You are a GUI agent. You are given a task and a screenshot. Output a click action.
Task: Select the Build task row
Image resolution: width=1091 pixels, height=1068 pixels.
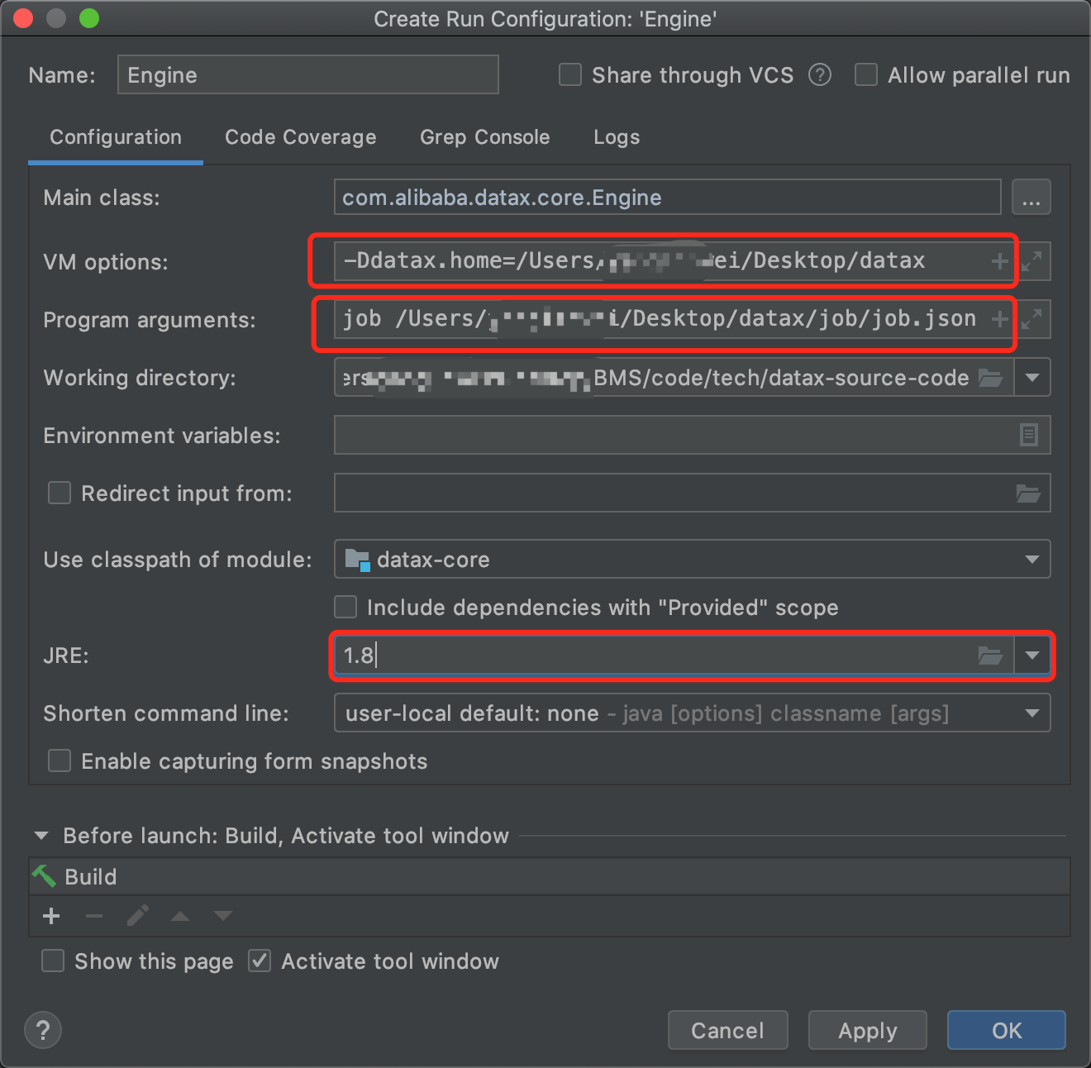click(550, 876)
